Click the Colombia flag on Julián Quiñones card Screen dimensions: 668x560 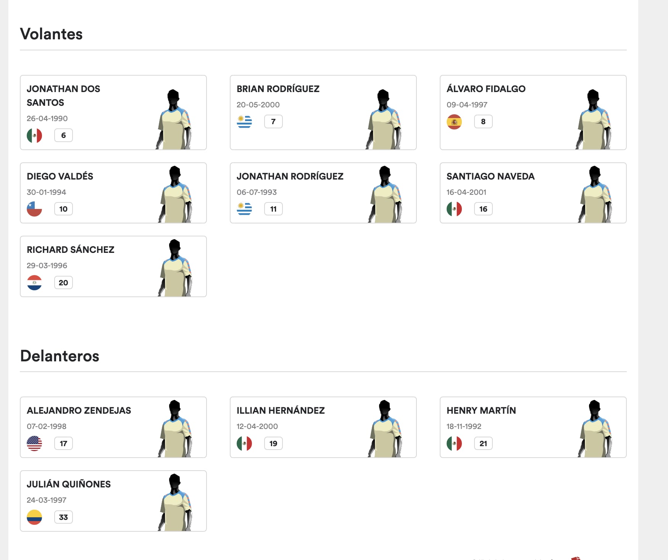pyautogui.click(x=35, y=517)
